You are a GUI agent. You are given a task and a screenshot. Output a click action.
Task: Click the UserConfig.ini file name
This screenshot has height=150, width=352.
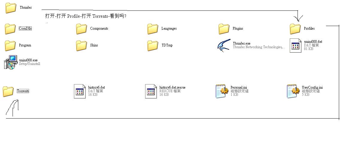pos(312,87)
